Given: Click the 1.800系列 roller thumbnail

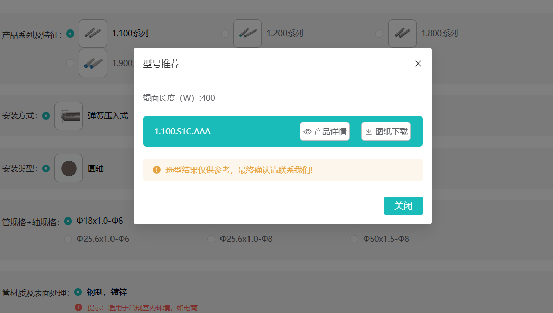Looking at the screenshot, I should pos(402,34).
